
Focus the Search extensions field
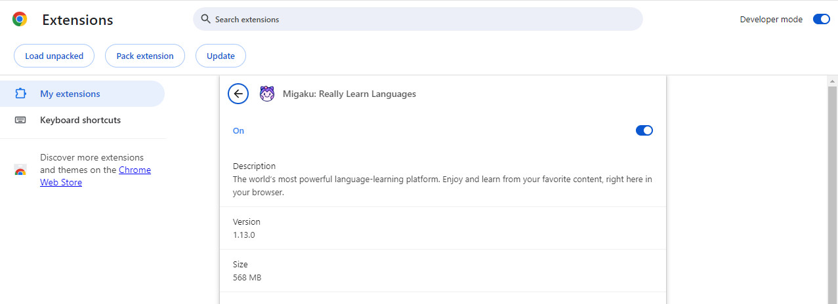click(418, 19)
